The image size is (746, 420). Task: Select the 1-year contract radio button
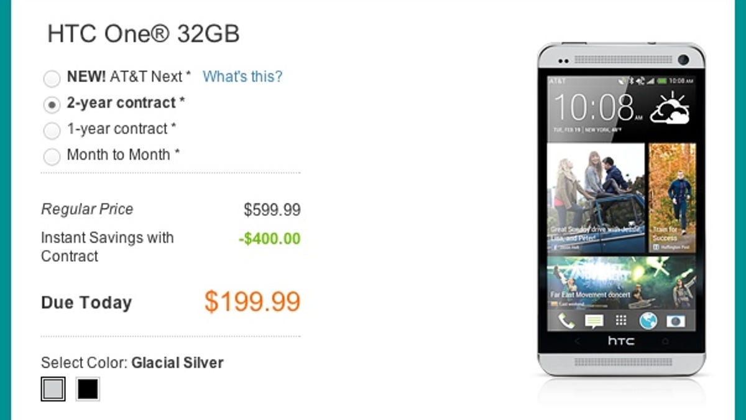[52, 130]
